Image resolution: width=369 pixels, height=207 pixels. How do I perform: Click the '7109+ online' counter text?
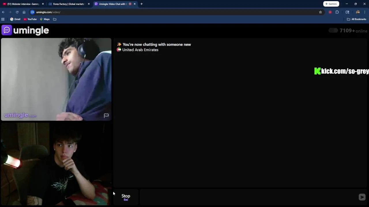pos(353,31)
